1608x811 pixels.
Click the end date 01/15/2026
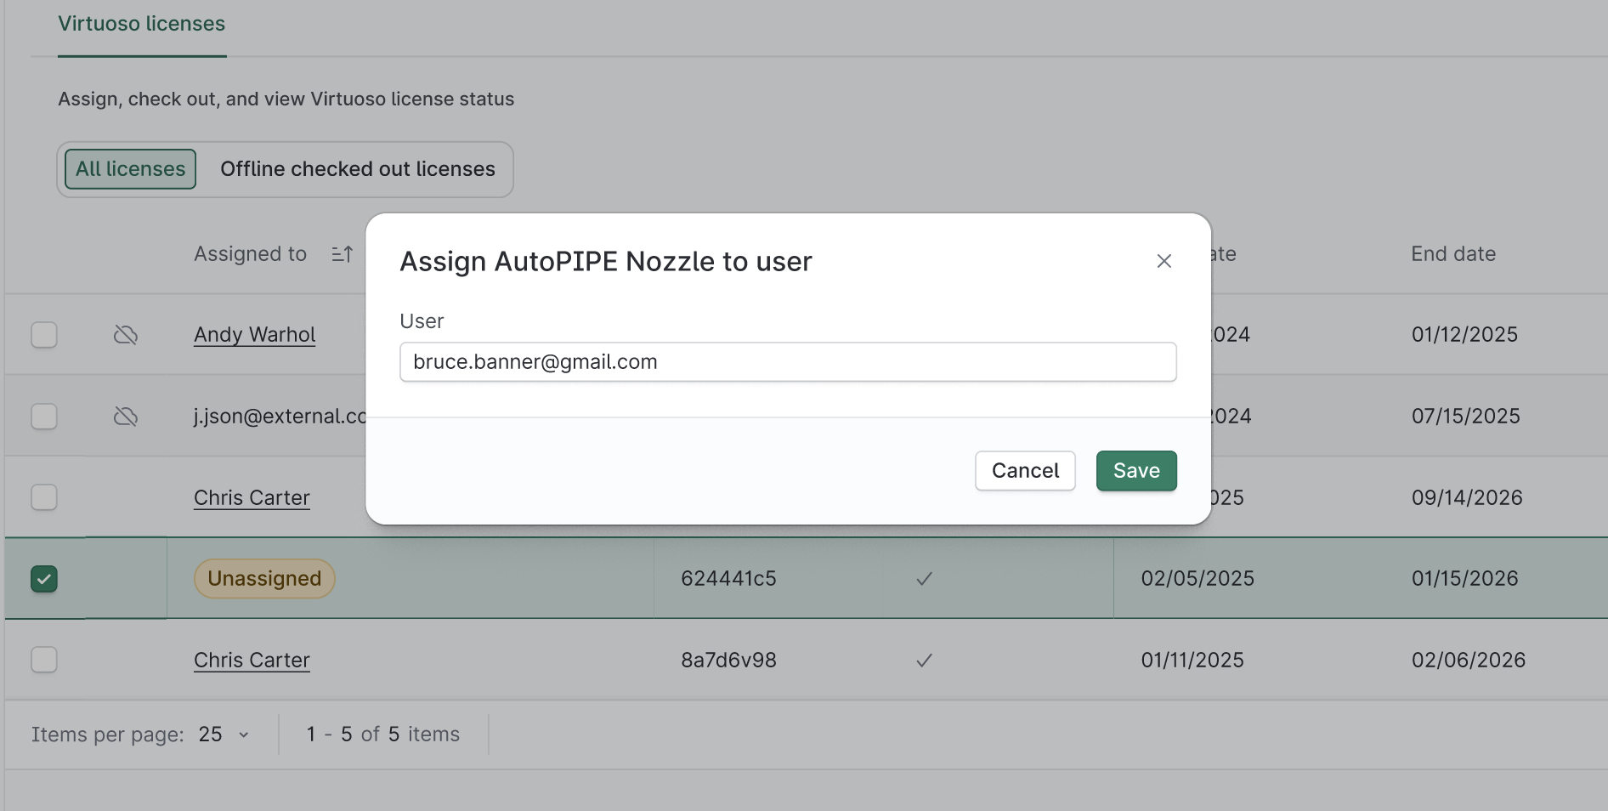[x=1464, y=579]
